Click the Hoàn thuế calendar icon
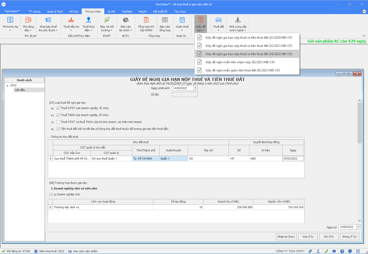Screen dimensions: 368x254 click(182, 20)
